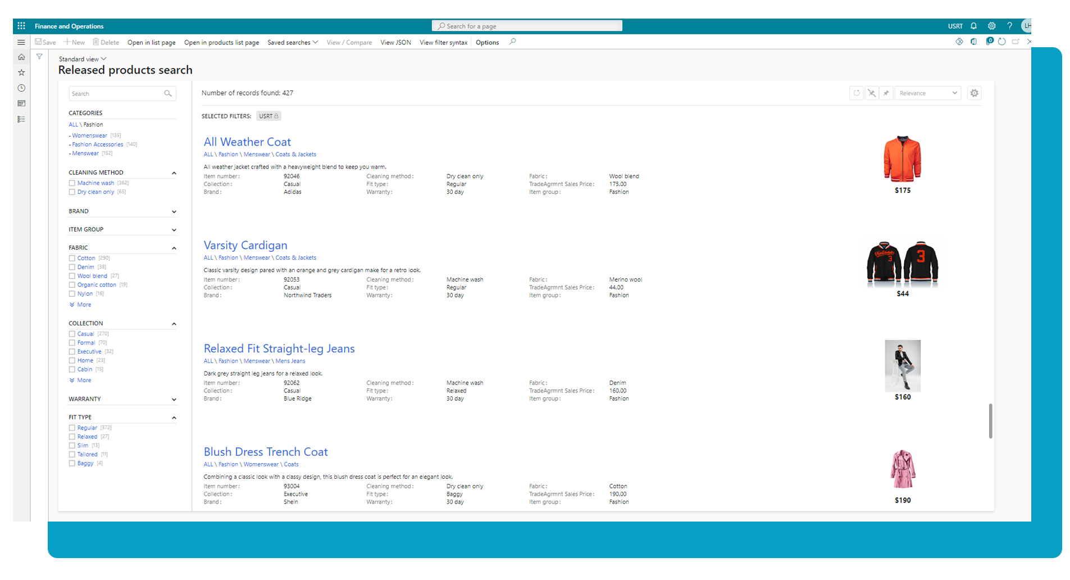The width and height of the screenshot is (1070, 580).
Task: Open the Varsity Cardigan product link
Action: tap(245, 245)
